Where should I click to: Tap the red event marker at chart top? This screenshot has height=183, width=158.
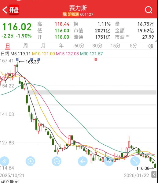point(96,59)
